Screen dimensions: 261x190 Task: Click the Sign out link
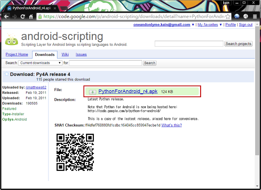tap(246, 25)
